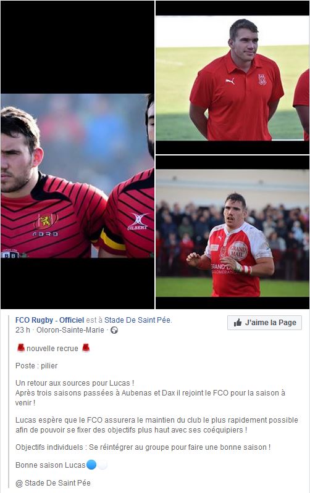Open the photo of player in Grand Mail jersey
310x493 pixels.
[x=233, y=232]
